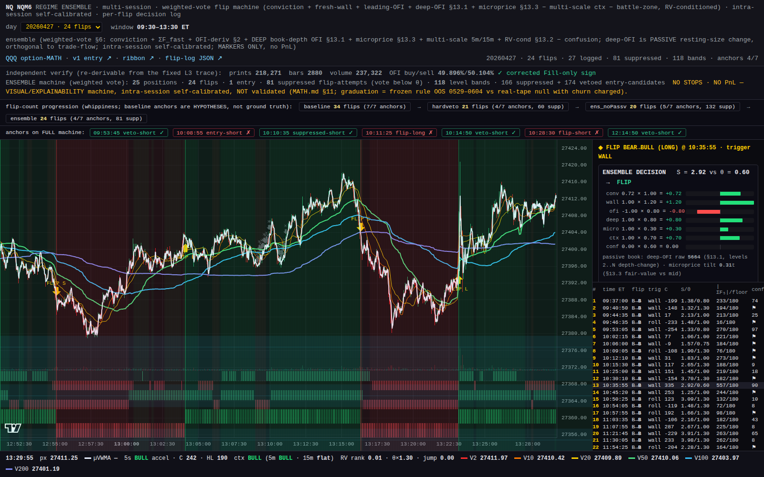Open the v1 entry link
This screenshot has height=477, width=764.
coord(92,58)
